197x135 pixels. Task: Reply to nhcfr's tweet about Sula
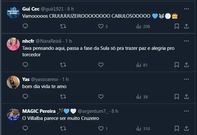(x=25, y=65)
